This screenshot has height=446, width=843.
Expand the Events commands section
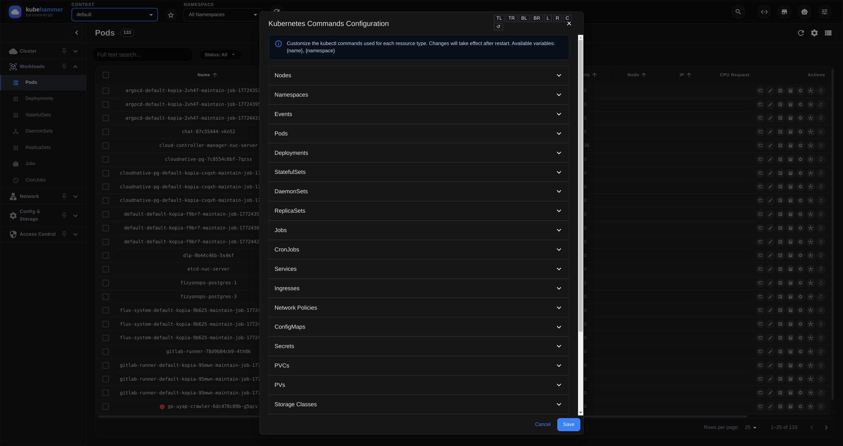point(419,114)
